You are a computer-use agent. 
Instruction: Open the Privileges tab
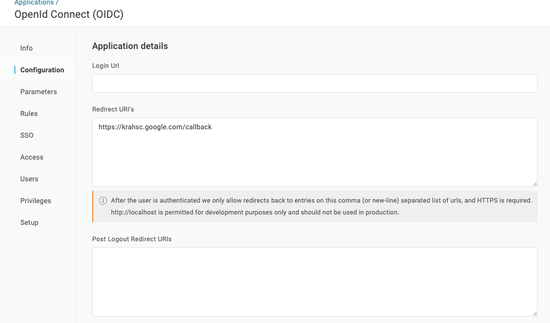[36, 201]
